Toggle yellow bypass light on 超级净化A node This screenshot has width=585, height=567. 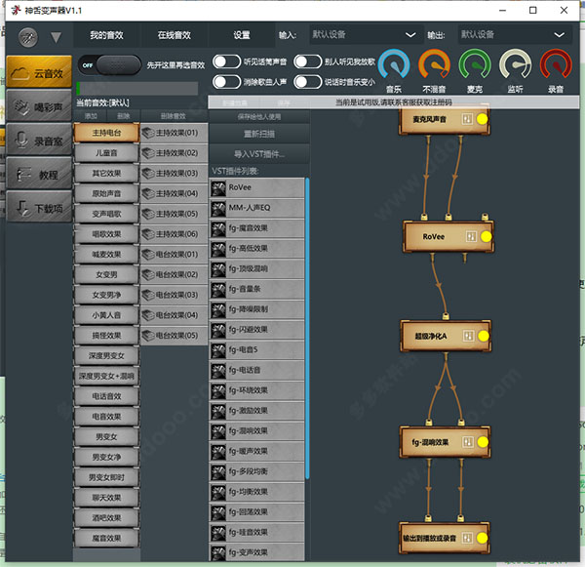484,336
